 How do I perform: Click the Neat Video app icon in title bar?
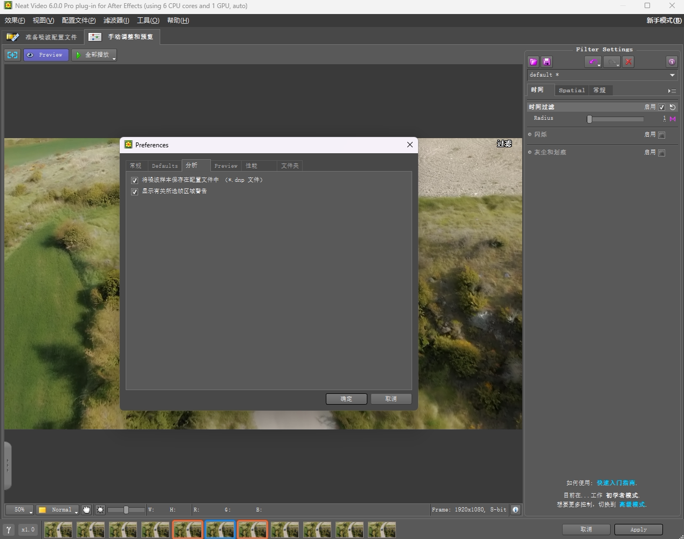point(8,5)
